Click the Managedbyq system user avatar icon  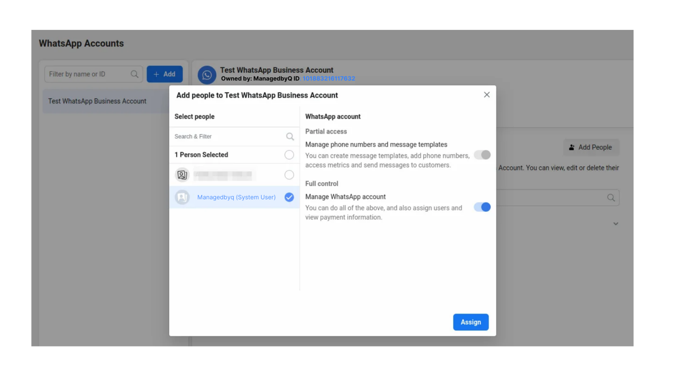coord(182,197)
